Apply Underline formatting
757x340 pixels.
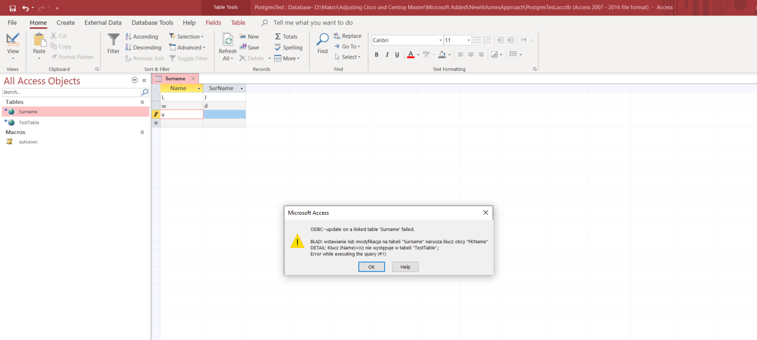[397, 54]
